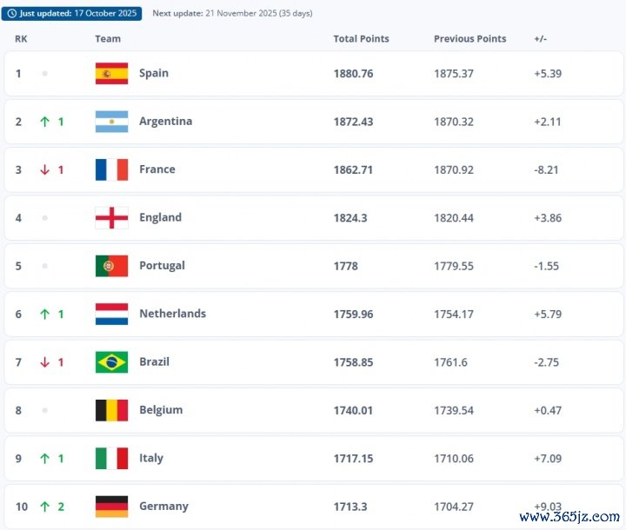Click the RK column header
Image resolution: width=626 pixels, height=530 pixels.
pos(21,39)
